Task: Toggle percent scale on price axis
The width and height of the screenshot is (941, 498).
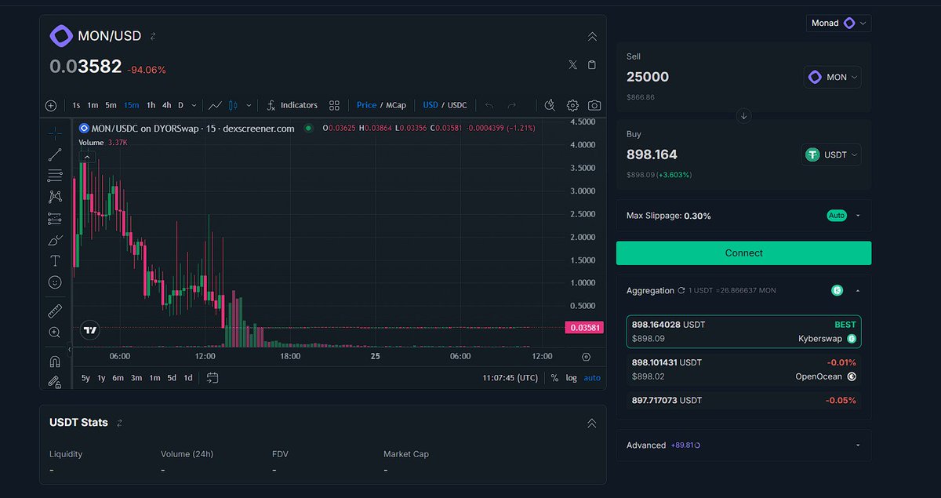Action: pyautogui.click(x=554, y=378)
